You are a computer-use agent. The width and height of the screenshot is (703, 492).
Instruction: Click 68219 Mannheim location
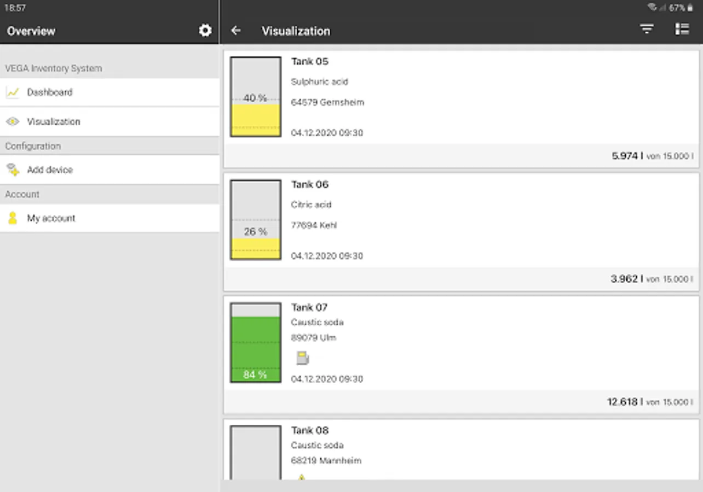point(326,461)
